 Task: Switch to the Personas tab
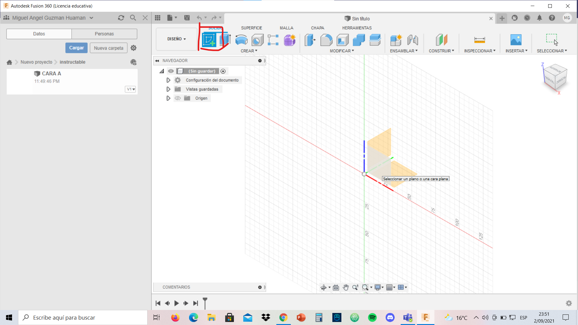(104, 34)
